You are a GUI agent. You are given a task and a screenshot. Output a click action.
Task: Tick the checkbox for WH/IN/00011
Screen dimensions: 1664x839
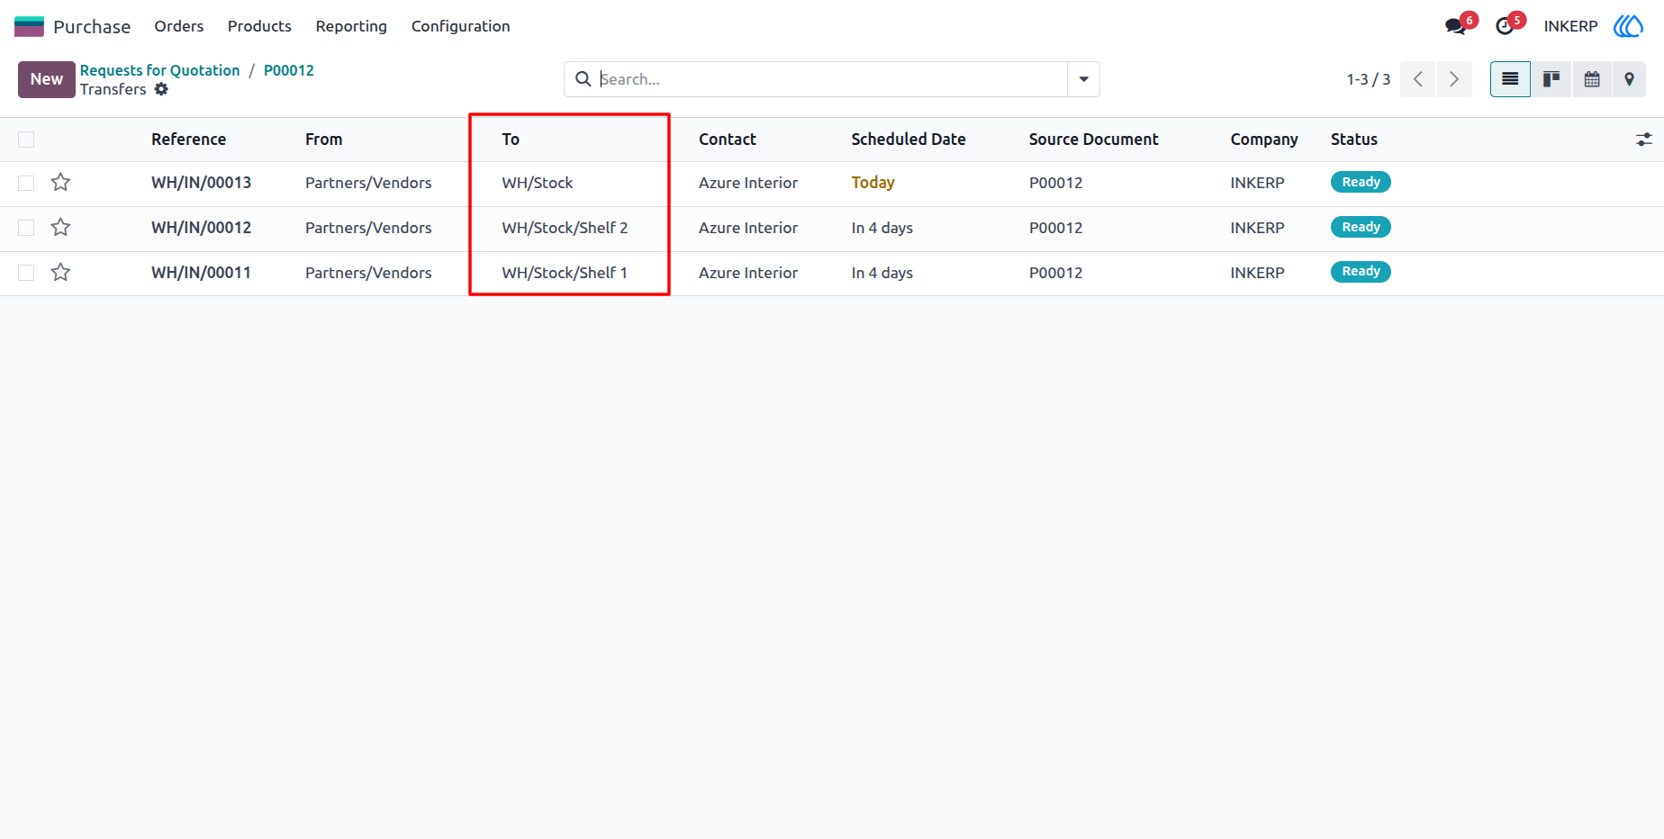tap(26, 273)
